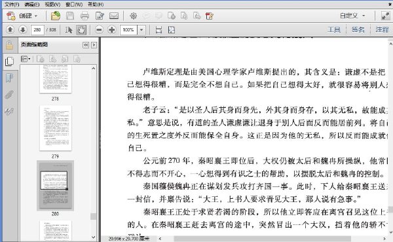Open a file using the folder icon
393x242 pixels.
pos(56,16)
